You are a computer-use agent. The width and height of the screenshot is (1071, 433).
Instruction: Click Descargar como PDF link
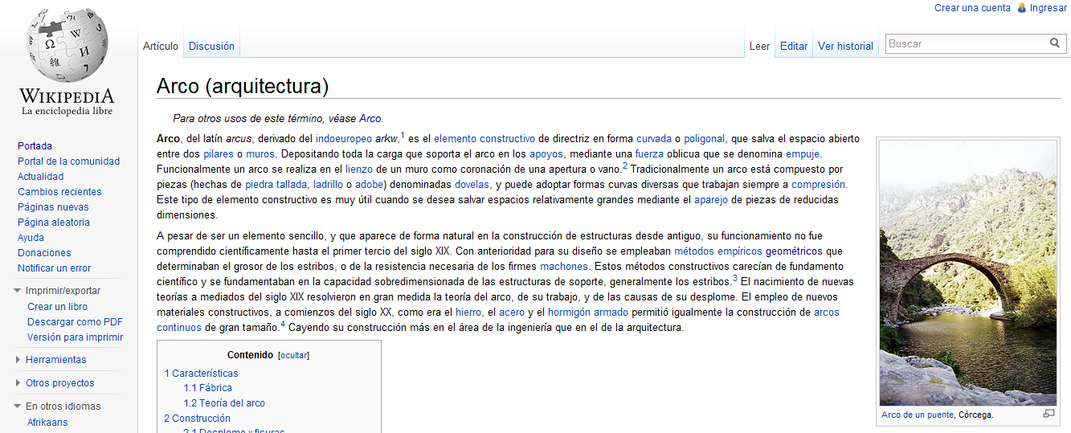(x=75, y=322)
